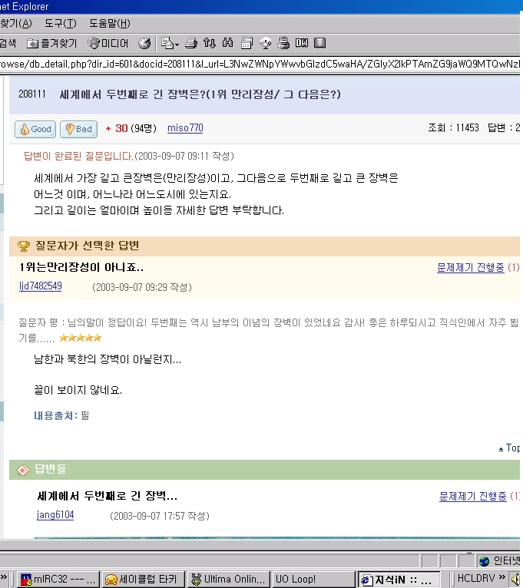523x588 pixels.
Task: Open 문제제기 진행중 link beside jang6104 answer
Action: (x=473, y=496)
